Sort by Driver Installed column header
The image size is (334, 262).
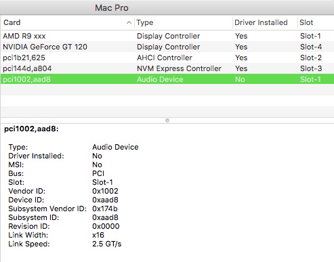(x=265, y=22)
